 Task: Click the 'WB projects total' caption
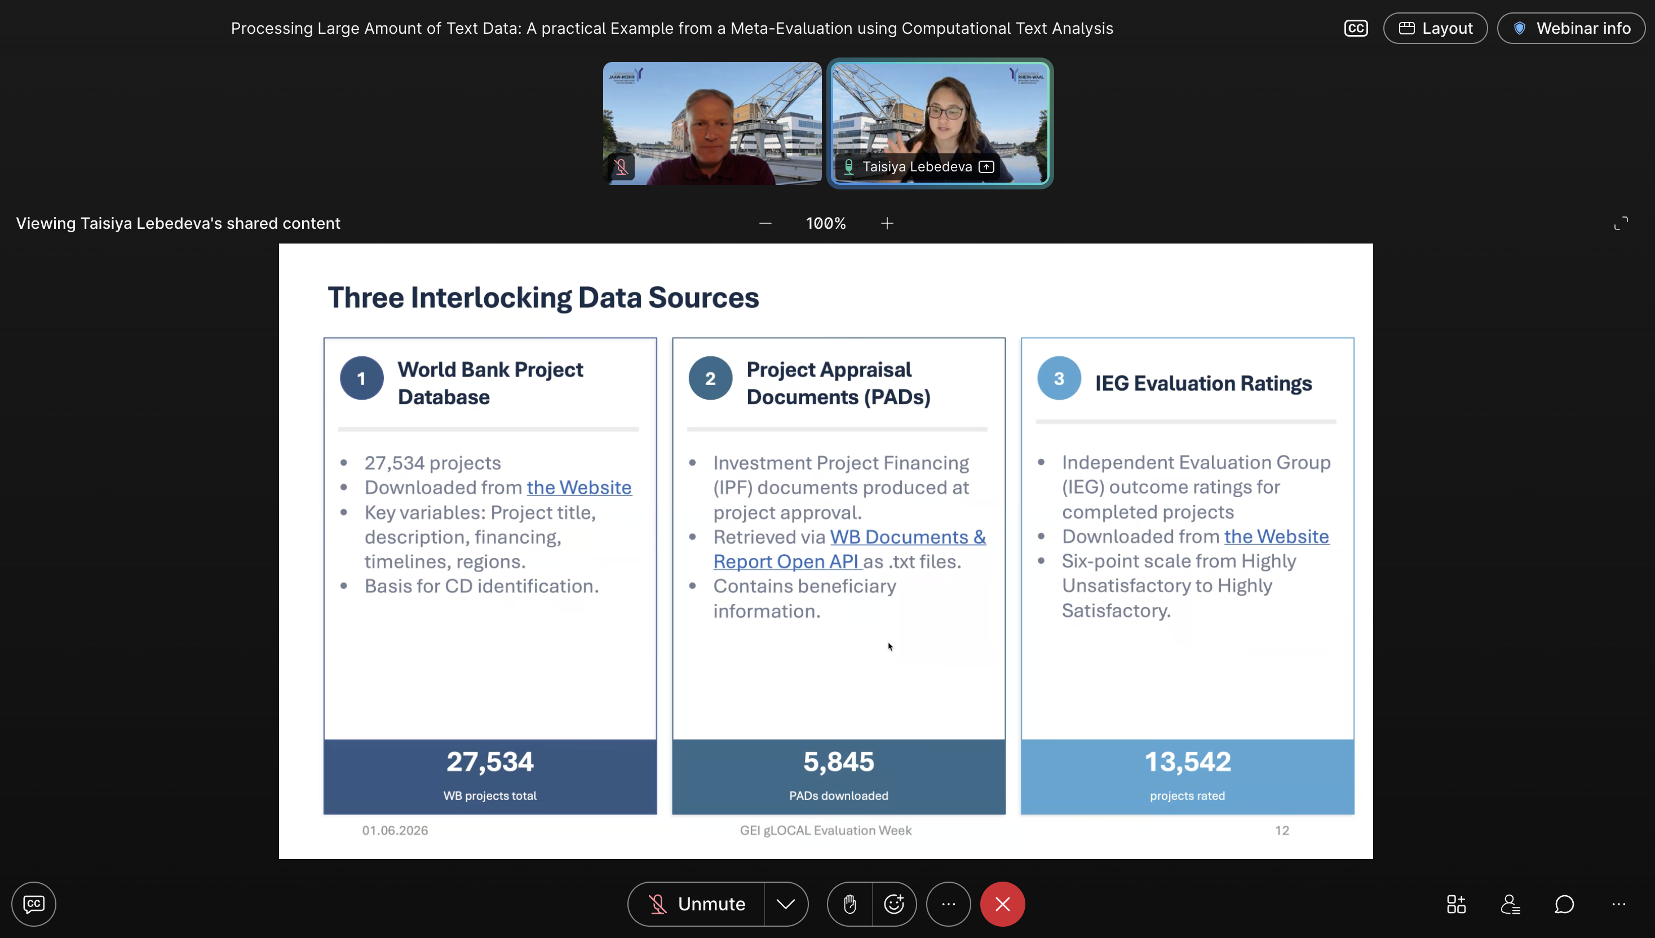click(x=490, y=795)
